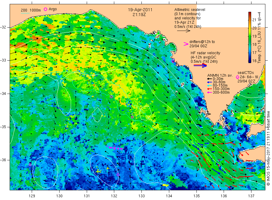Click the '137' longitude axis label

tap(251, 196)
